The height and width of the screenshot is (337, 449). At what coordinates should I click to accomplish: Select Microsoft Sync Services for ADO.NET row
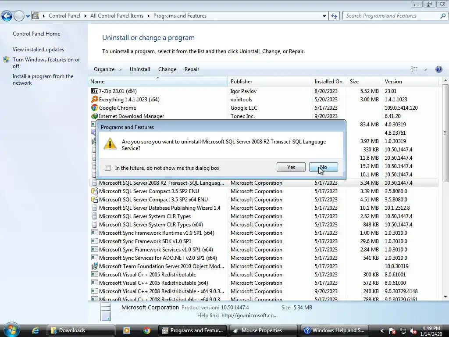tap(263, 258)
